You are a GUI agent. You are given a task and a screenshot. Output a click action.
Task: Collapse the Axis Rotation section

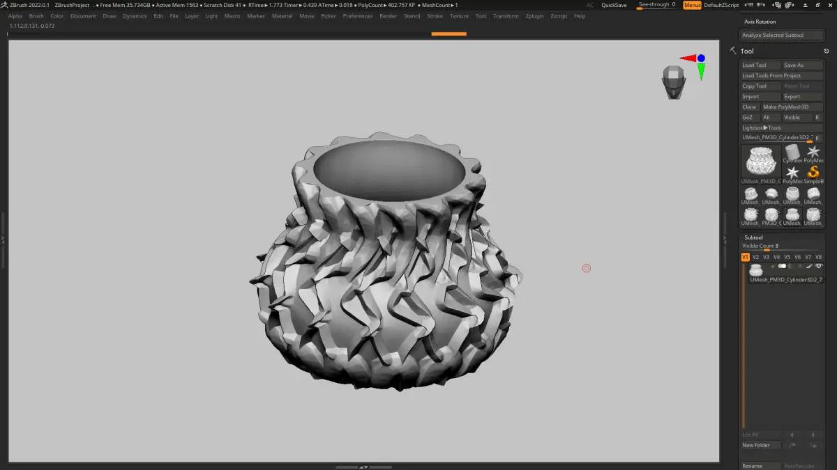click(760, 22)
